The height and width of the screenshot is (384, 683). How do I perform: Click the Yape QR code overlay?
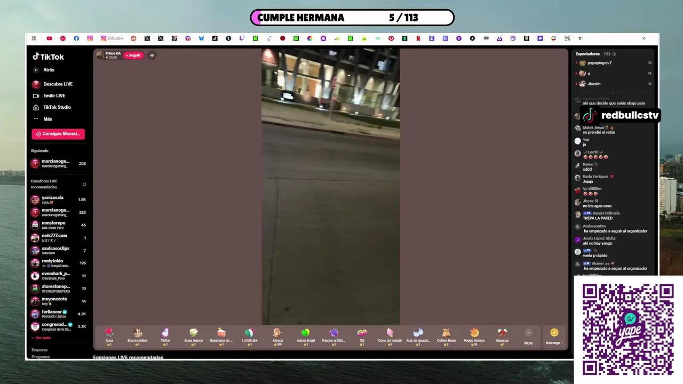click(628, 329)
